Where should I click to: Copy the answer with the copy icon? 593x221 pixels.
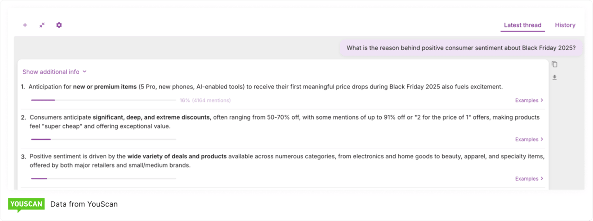coord(555,64)
